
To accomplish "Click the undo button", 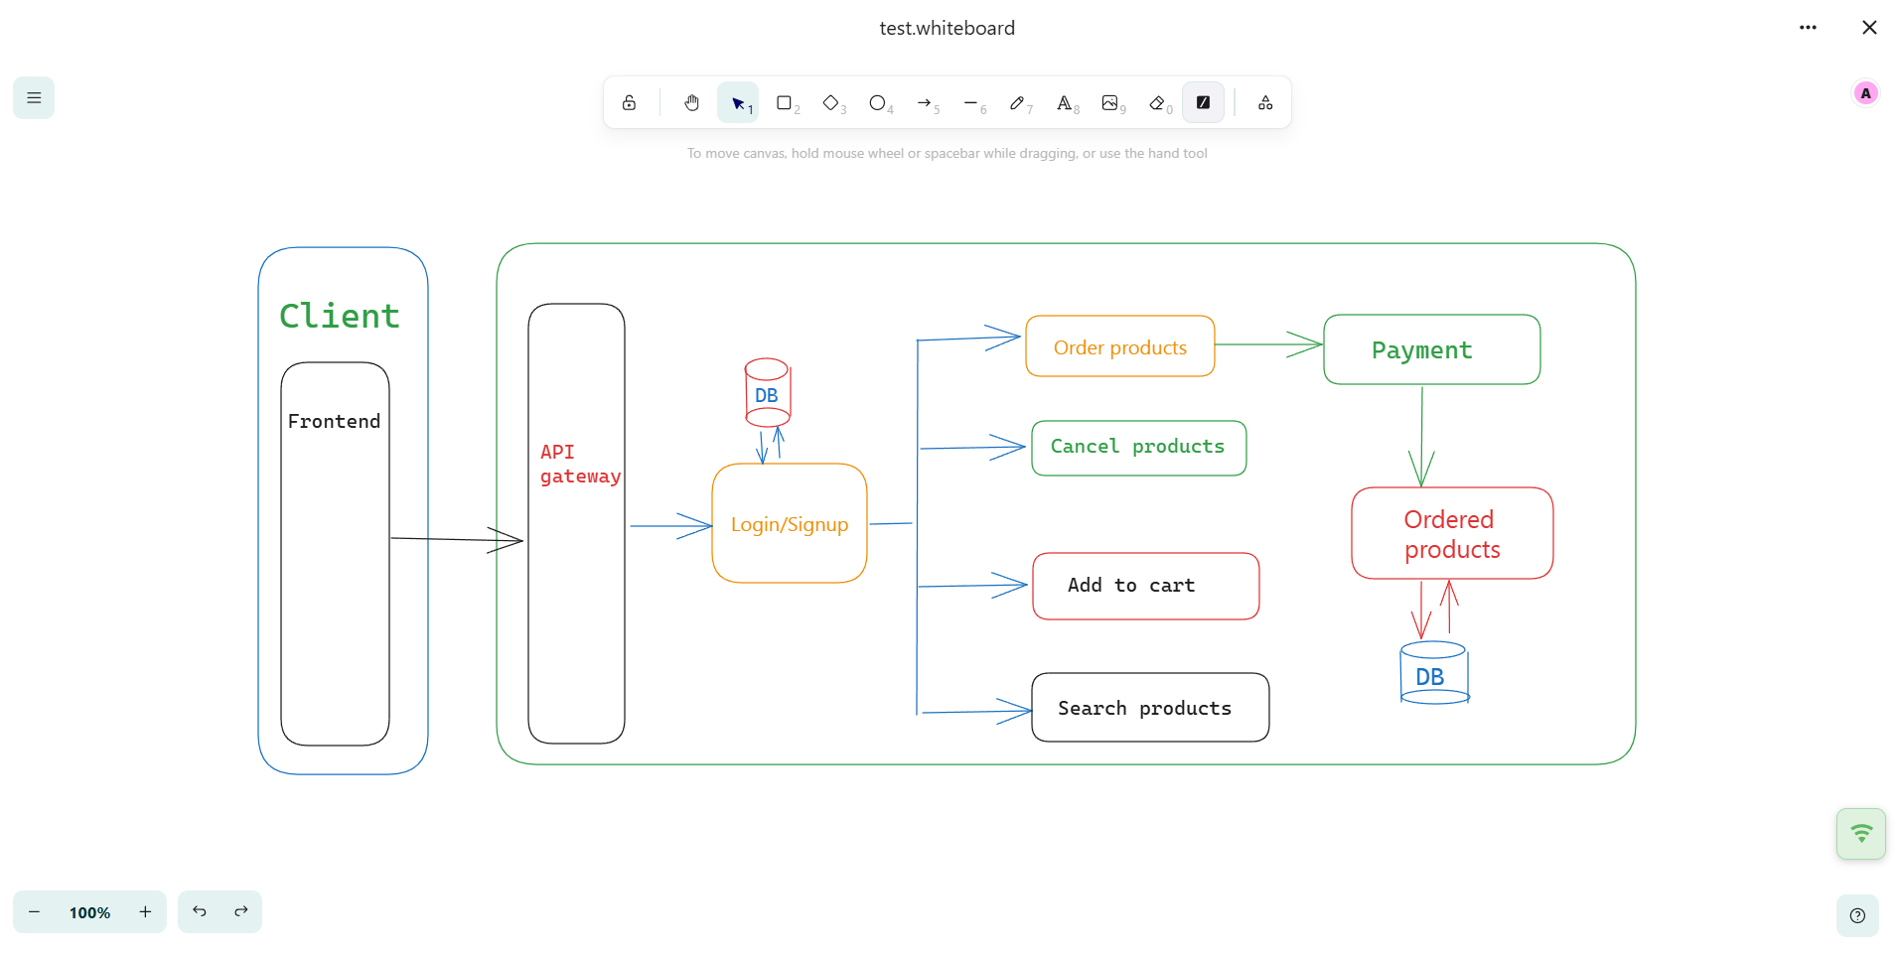I will point(200,912).
